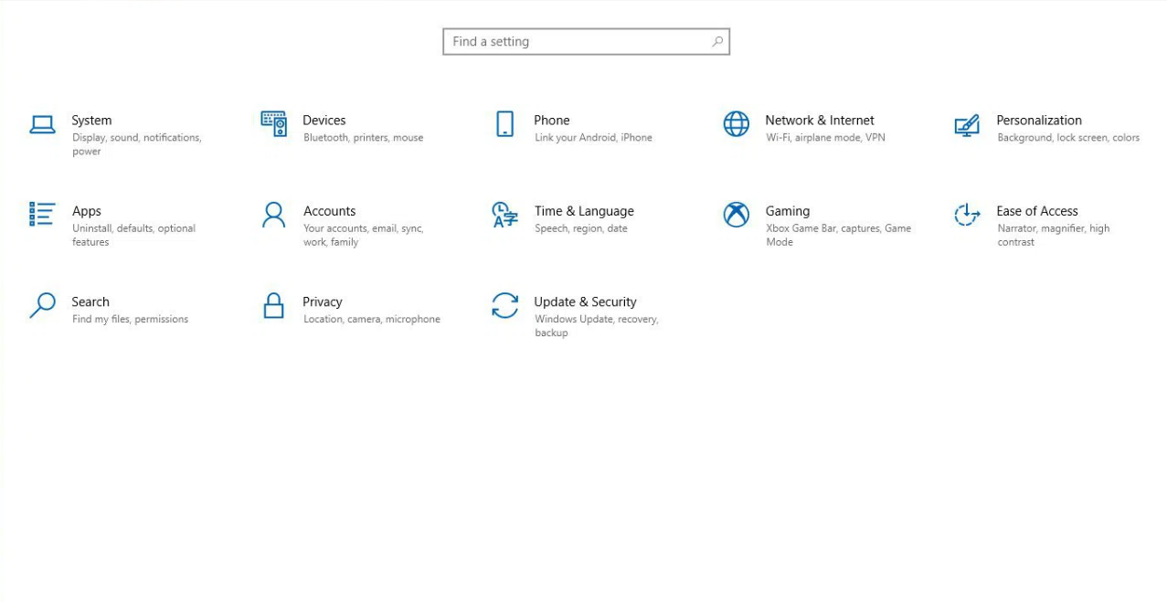
Task: Open Ease of Access dashed-circle icon
Action: (967, 215)
